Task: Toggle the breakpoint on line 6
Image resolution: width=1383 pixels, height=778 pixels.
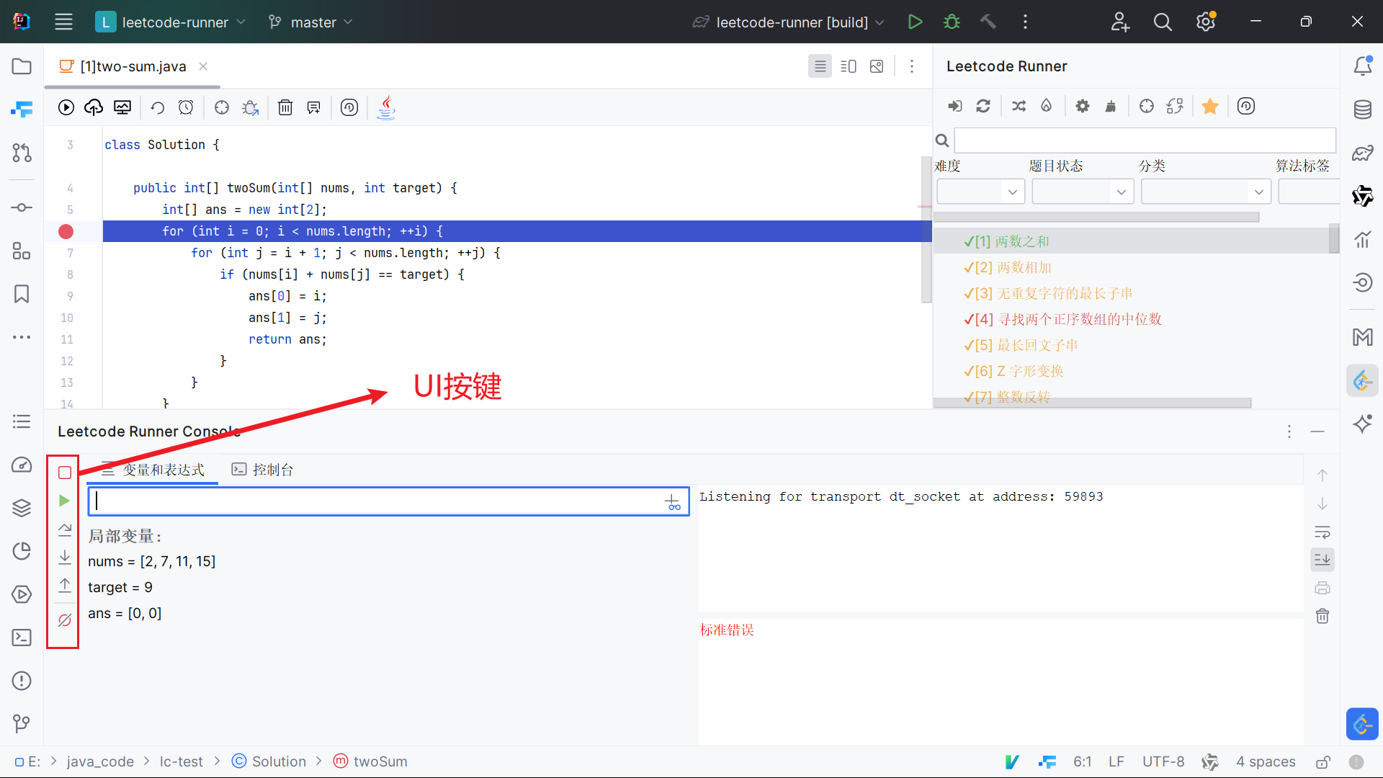Action: coord(66,231)
